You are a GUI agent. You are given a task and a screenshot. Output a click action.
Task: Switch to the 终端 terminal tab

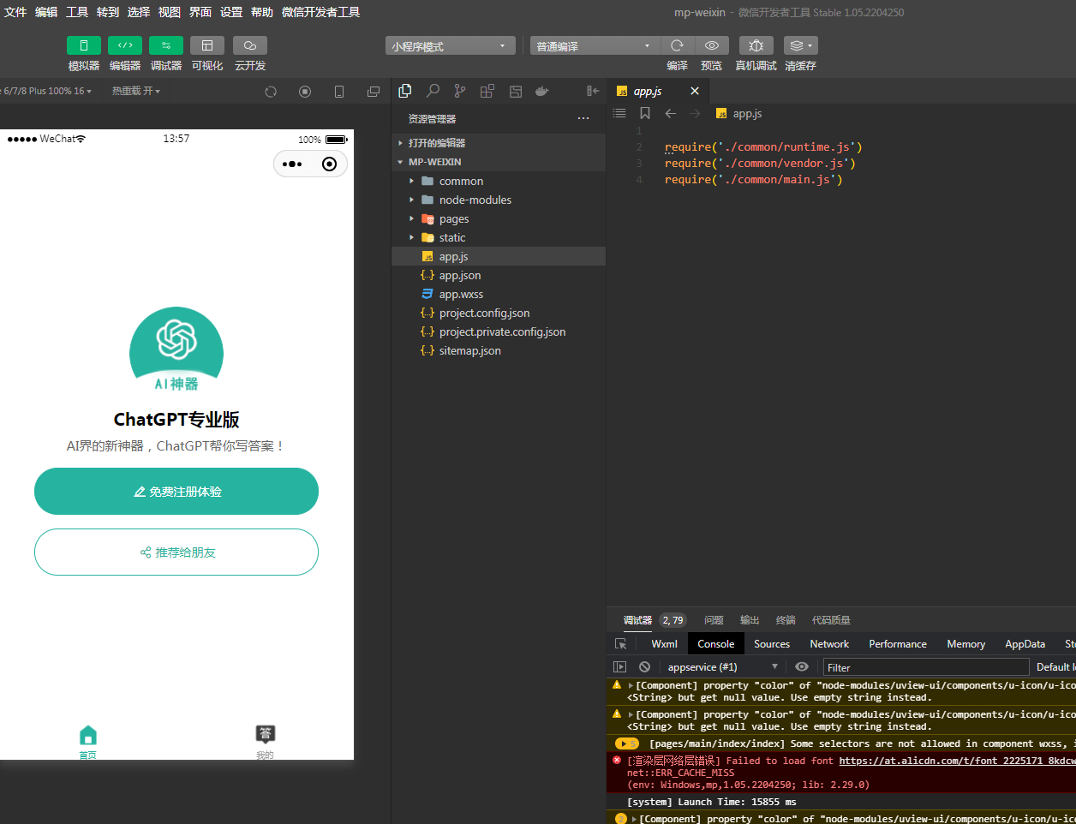click(x=786, y=620)
